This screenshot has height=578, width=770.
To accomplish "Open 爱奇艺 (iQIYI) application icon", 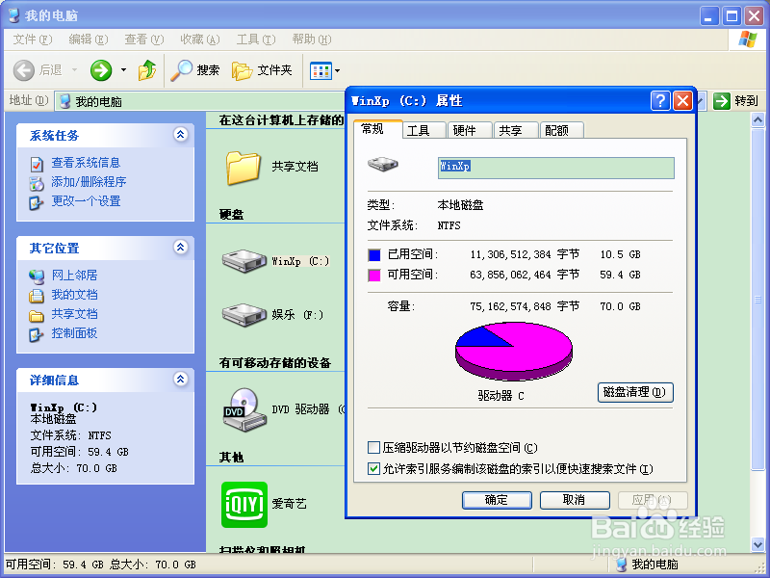I will point(245,502).
